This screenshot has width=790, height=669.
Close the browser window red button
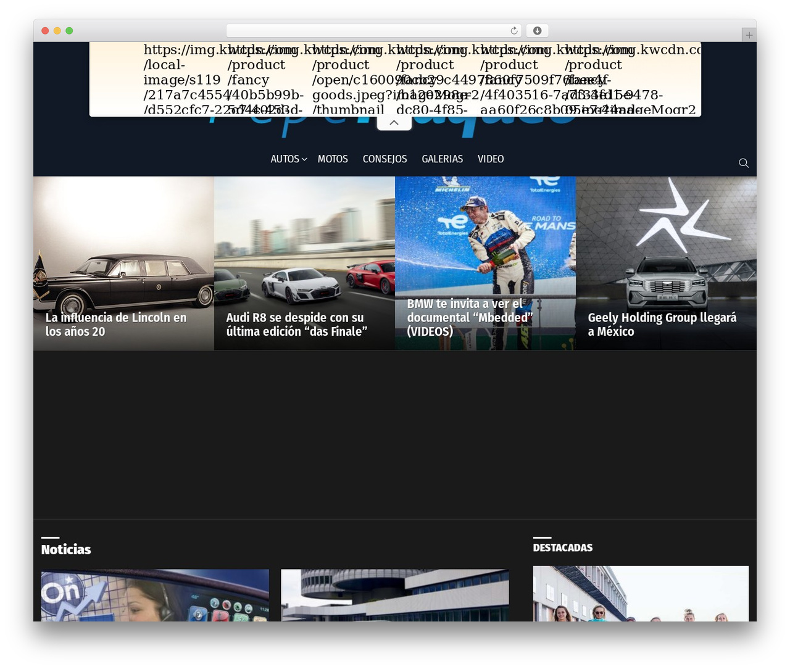(45, 31)
